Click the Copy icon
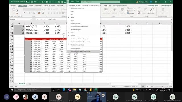Image resolution: width=182 pixels, height=102 pixels. (17, 11)
